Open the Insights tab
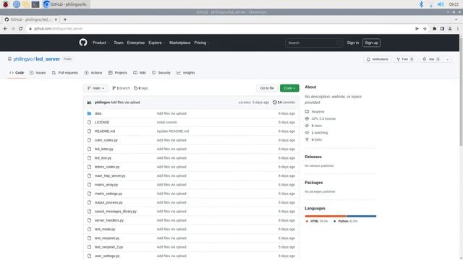 point(186,73)
